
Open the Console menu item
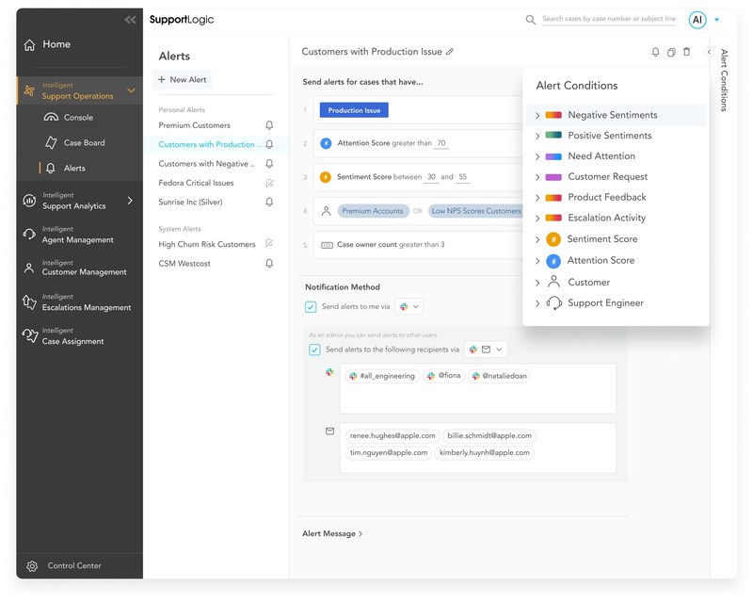[78, 118]
